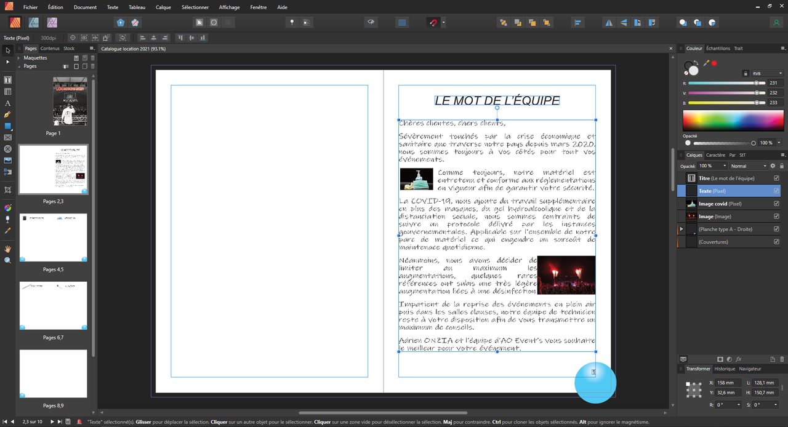The height and width of the screenshot is (427, 788).
Task: Open the Normal blend mode dropdown
Action: pyautogui.click(x=749, y=166)
